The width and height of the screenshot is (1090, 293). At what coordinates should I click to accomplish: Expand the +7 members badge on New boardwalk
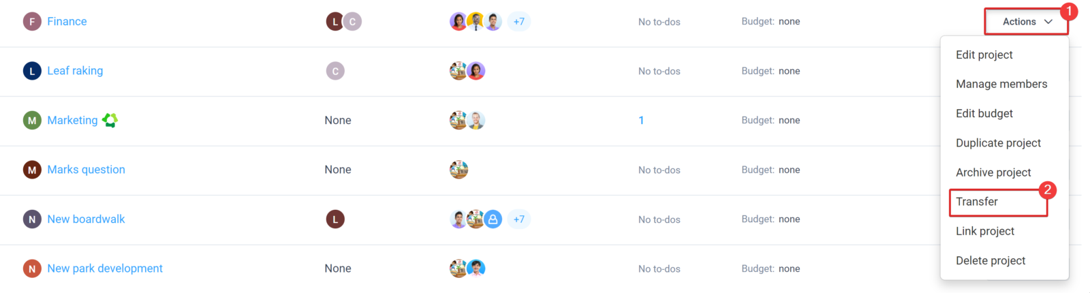point(519,219)
